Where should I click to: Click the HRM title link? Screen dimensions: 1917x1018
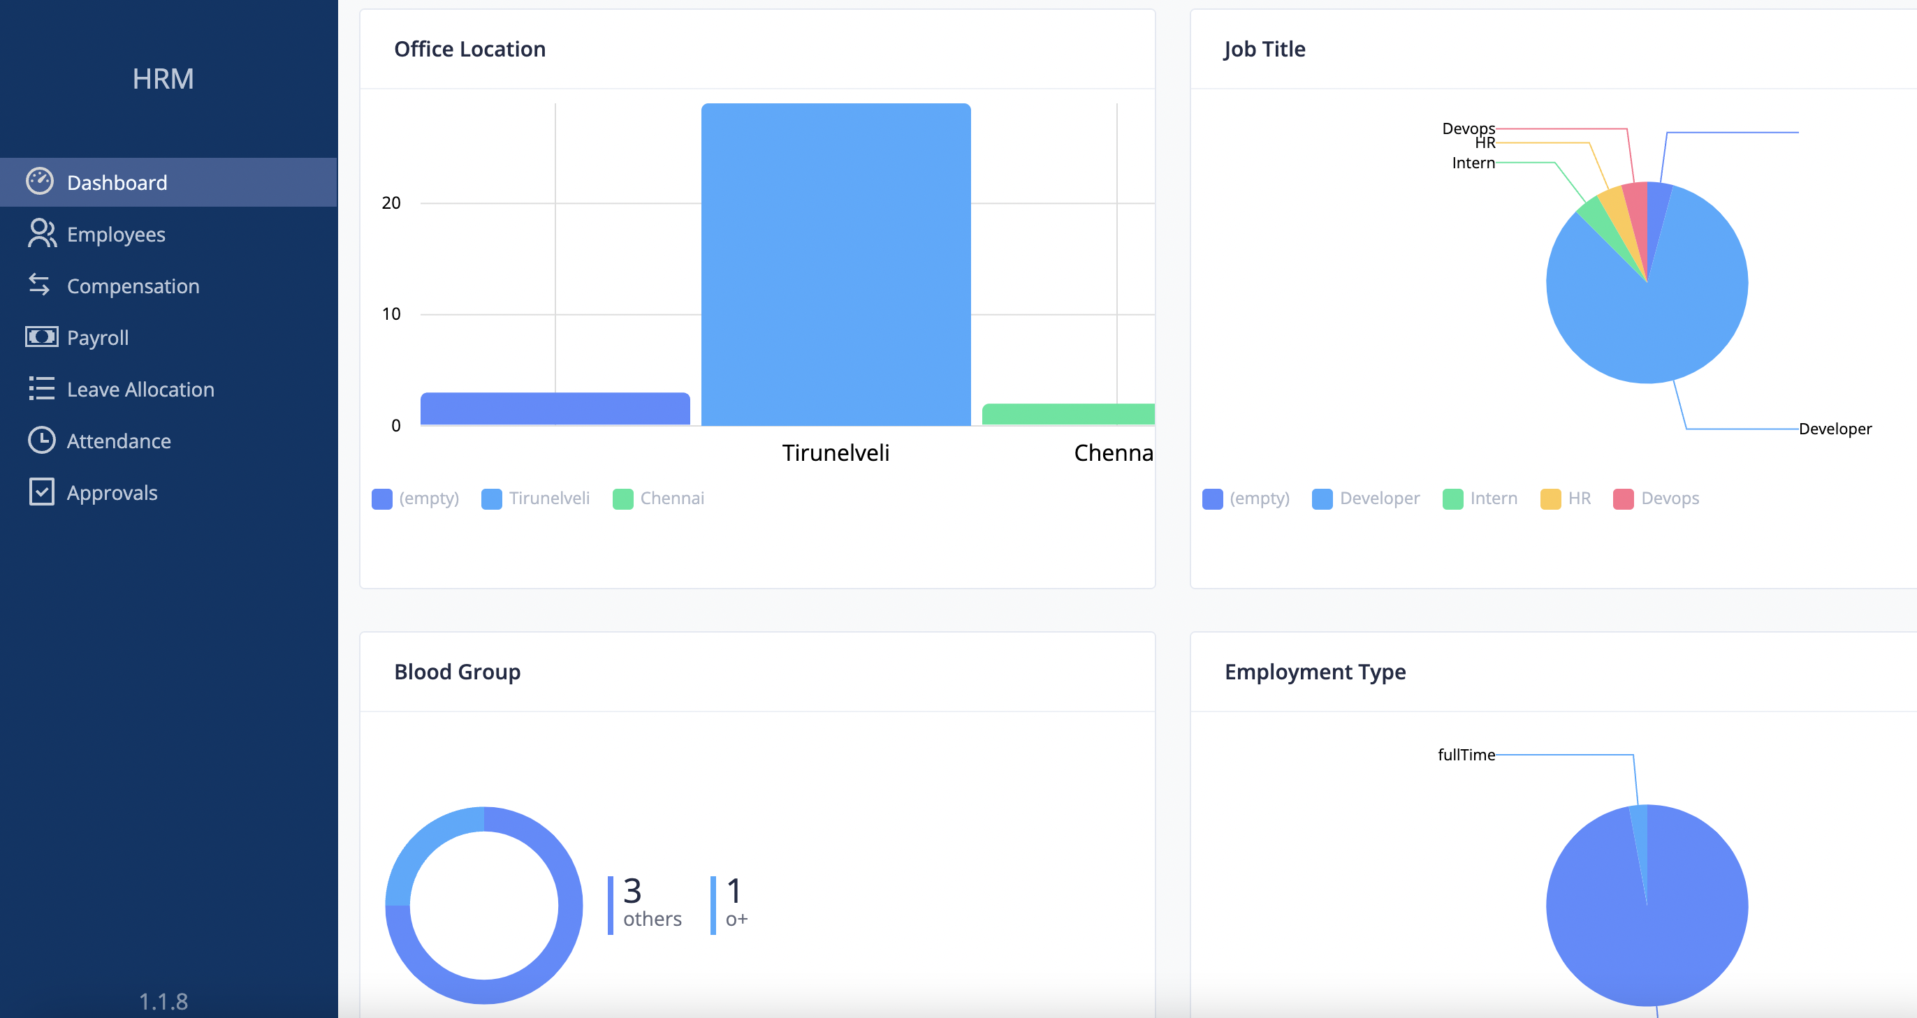click(163, 79)
